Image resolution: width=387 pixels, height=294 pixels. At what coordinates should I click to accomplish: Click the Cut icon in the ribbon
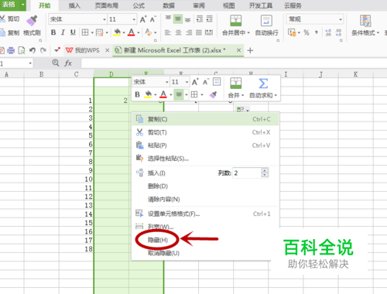(x=2, y=19)
